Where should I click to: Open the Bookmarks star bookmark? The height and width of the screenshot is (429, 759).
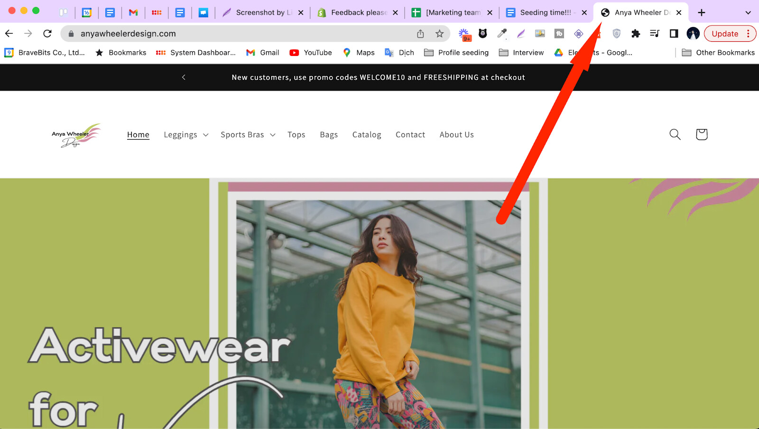tap(121, 53)
